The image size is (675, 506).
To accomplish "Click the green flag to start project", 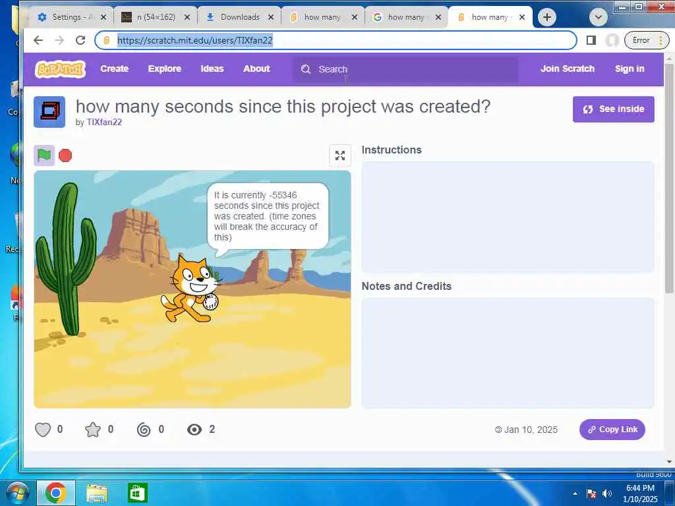I will coord(44,155).
